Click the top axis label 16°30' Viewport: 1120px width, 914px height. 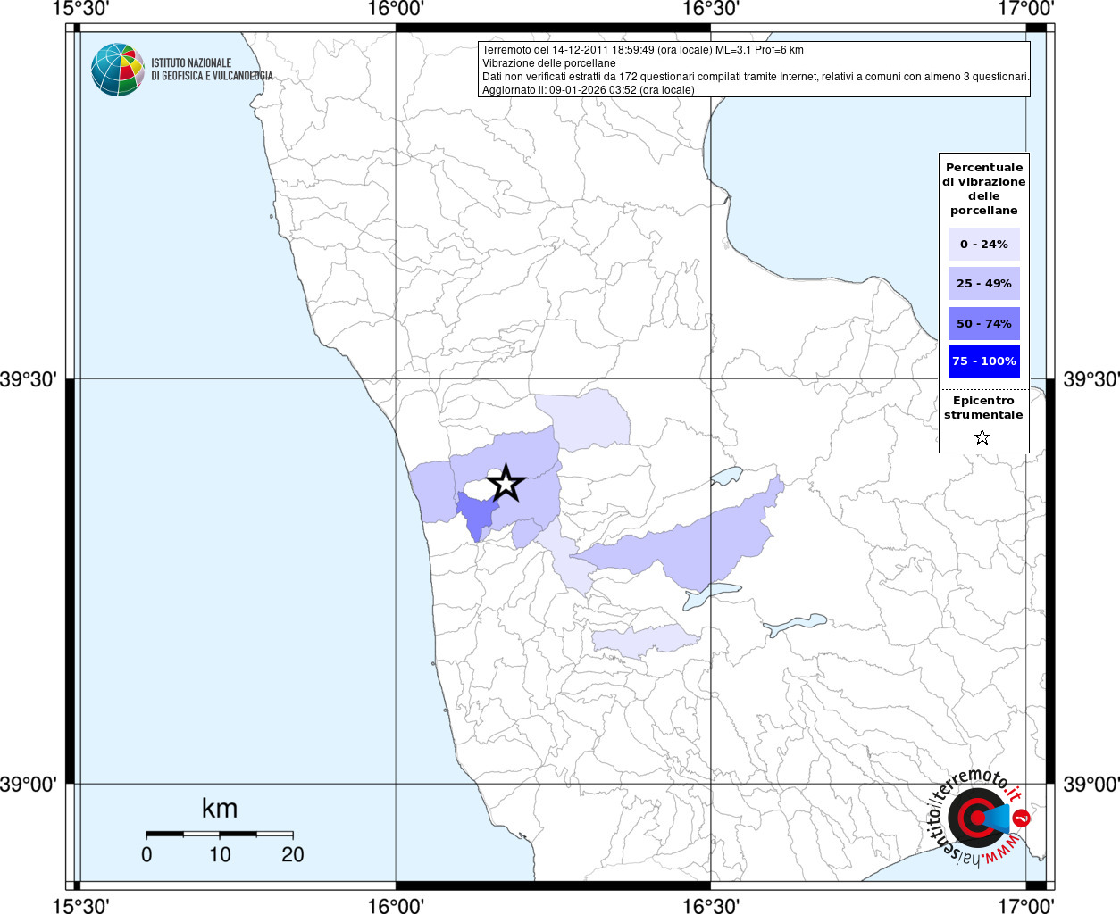point(711,10)
